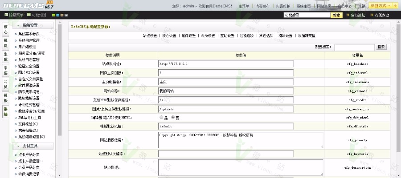
Task: Open the 快捷方式 shortcut dropdown
Action: 381,6
